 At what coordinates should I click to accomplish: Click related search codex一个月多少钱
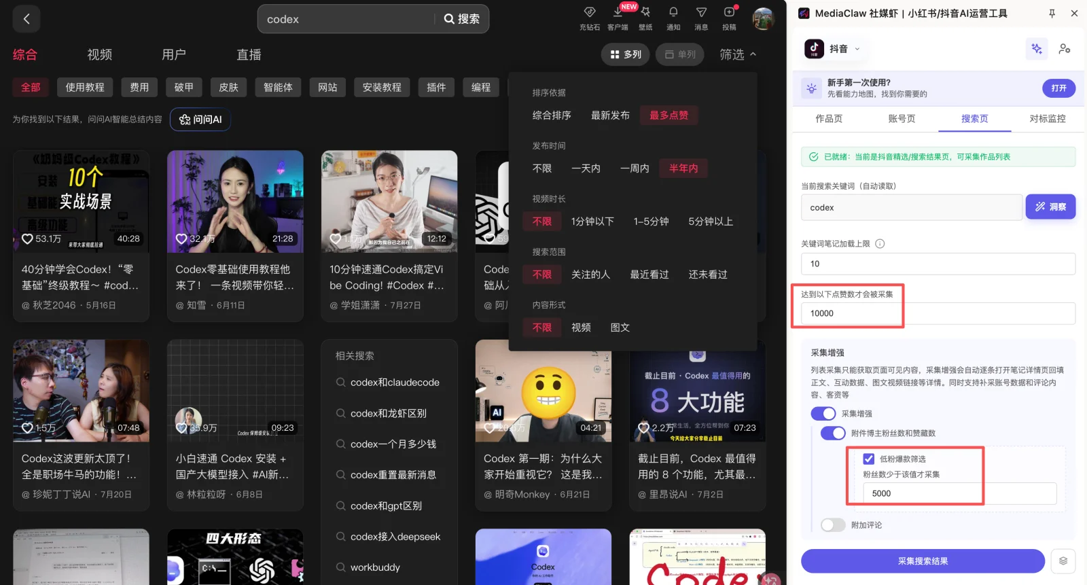[393, 444]
